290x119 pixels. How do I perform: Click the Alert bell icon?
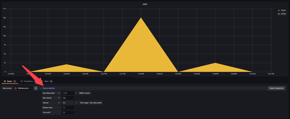point(42,81)
